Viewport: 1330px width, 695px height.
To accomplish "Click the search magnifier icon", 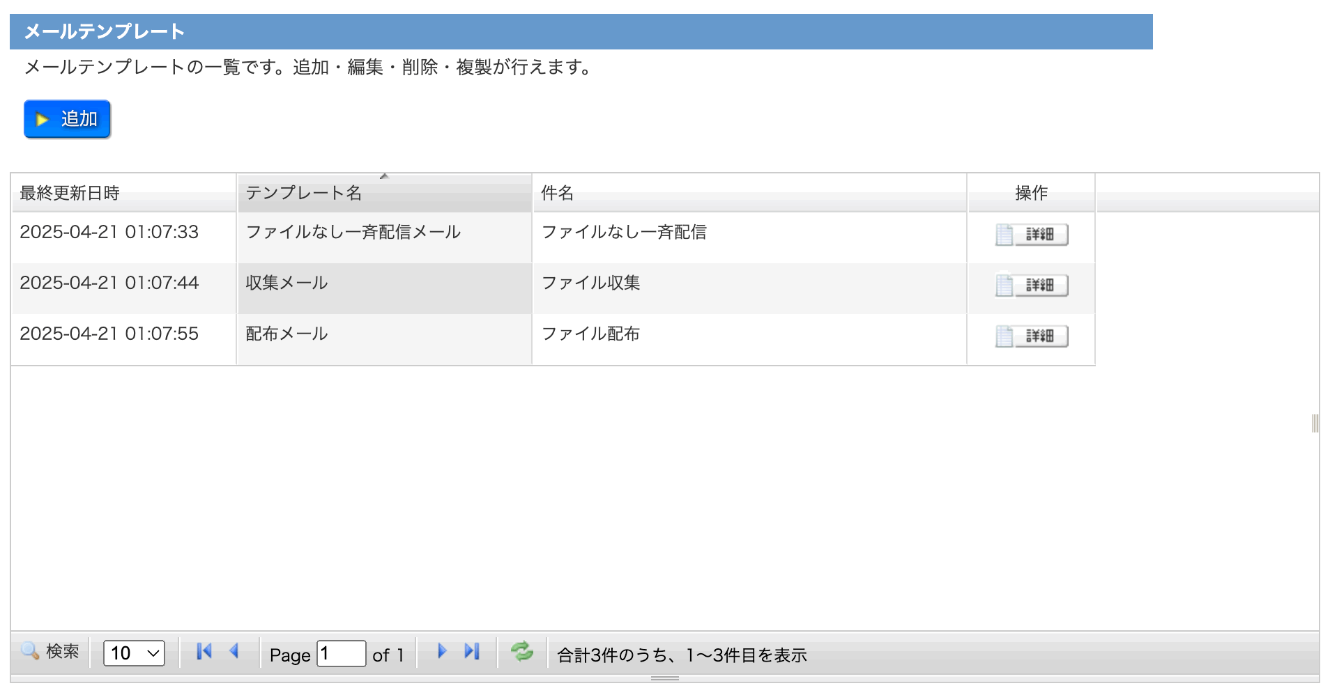I will 30,651.
